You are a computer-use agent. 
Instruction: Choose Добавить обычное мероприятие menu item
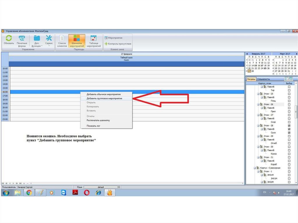[x=103, y=94]
